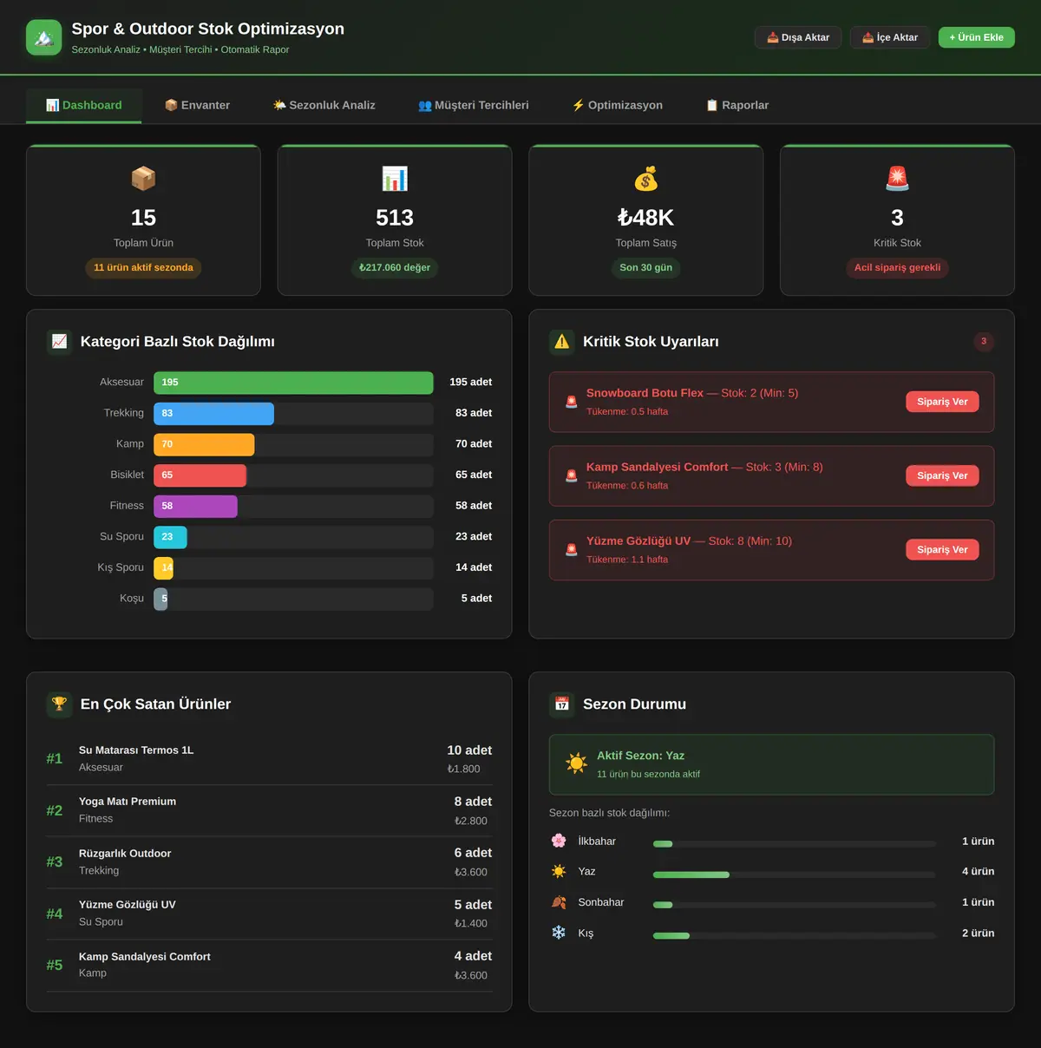Click the bar chart icon above Toplam Stok
1041x1048 pixels.
coord(395,179)
